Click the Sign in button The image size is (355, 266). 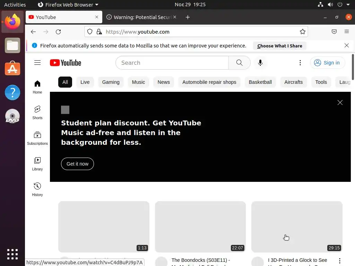click(327, 63)
